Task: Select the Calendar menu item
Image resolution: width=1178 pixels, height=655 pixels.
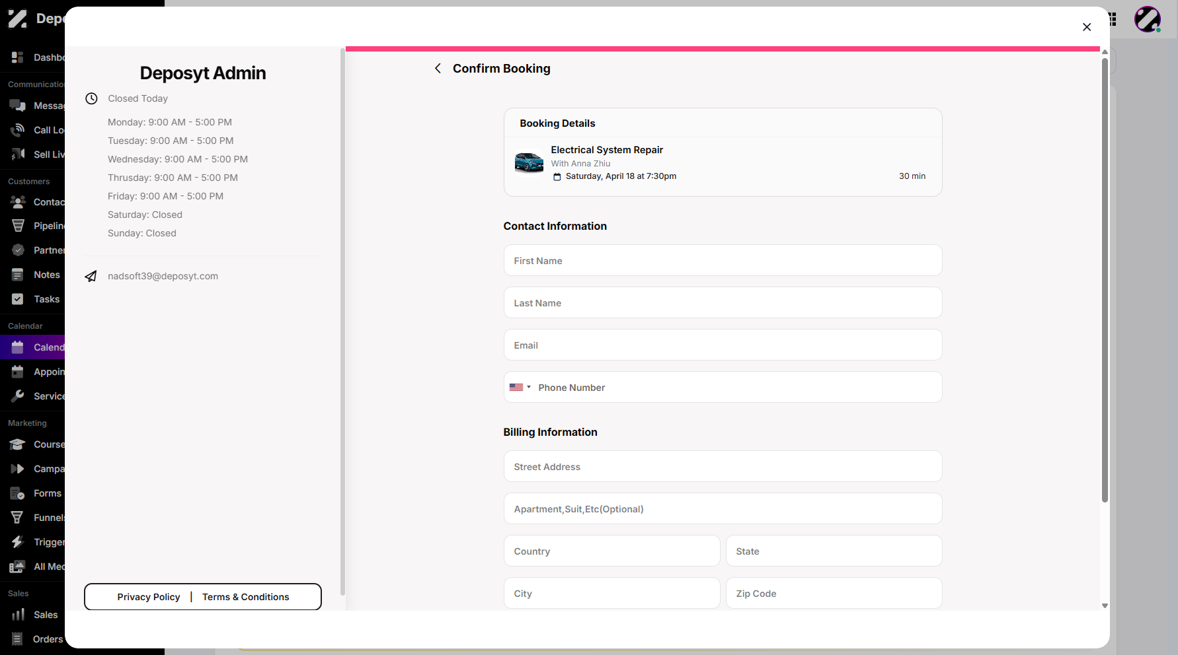Action: [x=32, y=347]
